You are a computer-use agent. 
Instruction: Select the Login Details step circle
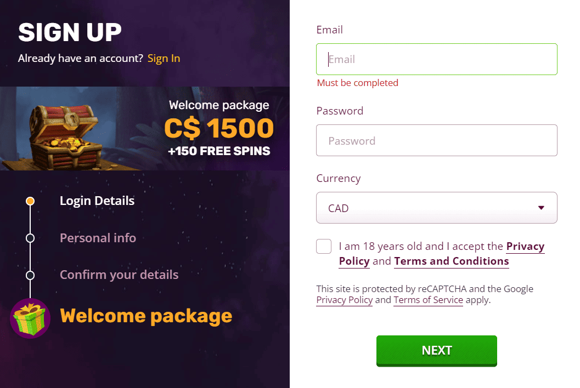[30, 201]
